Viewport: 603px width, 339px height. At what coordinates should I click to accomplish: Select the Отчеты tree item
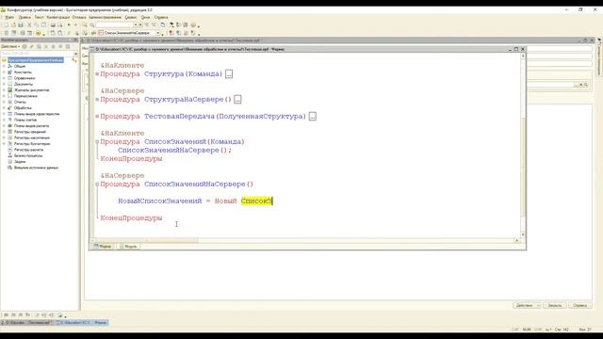click(20, 102)
